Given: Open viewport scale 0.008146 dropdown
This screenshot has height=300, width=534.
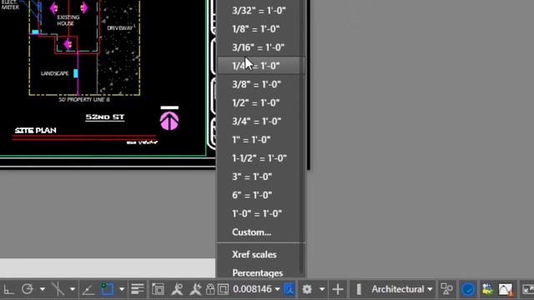Looking at the screenshot, I should point(256,289).
